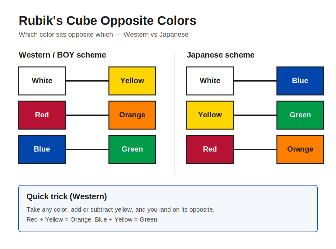This screenshot has height=249, width=336.
Task: Click the Yellow box in Japanese scheme
Action: click(x=210, y=115)
